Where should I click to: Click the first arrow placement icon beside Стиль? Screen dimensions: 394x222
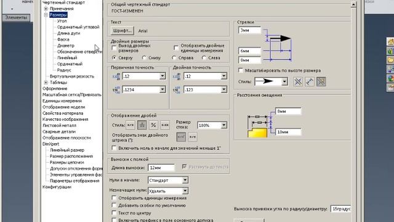[298, 82]
